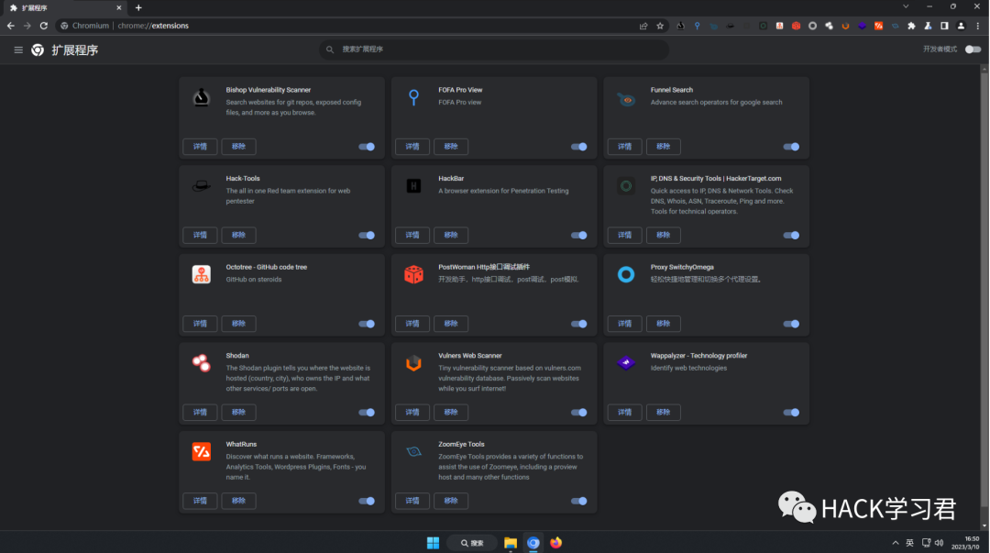Open the volume control in tray
The image size is (990, 553).
tap(939, 543)
